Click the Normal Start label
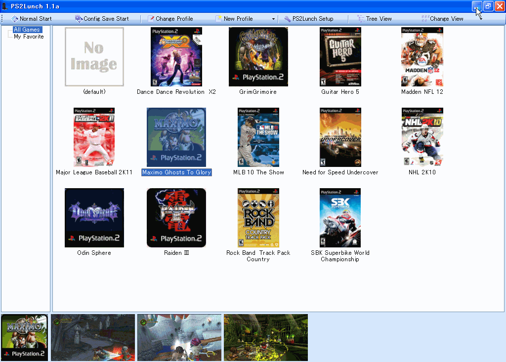The width and height of the screenshot is (506, 362). (x=36, y=19)
